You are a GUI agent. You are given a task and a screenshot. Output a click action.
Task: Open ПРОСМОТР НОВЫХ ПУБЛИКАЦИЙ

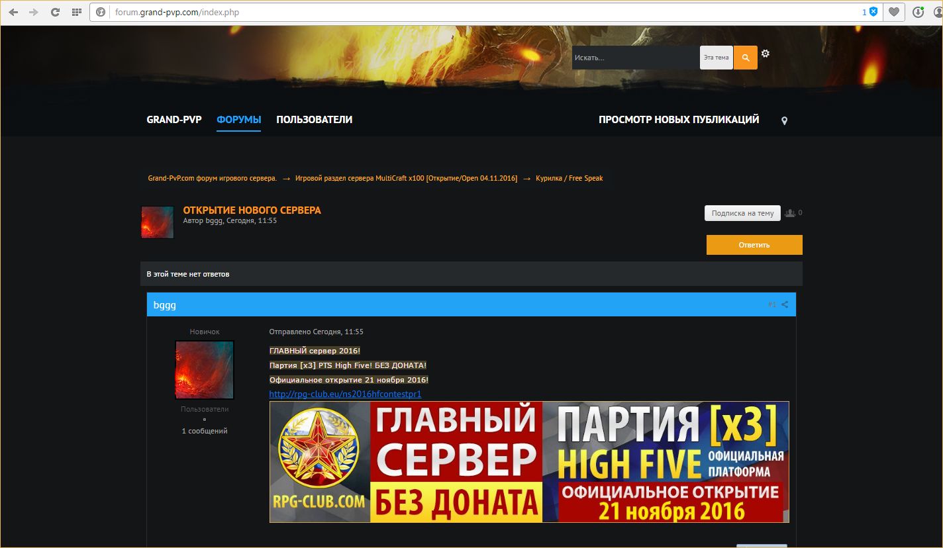tap(679, 120)
